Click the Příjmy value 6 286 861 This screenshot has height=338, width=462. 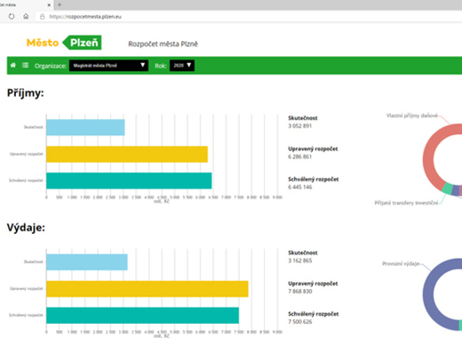point(299,157)
